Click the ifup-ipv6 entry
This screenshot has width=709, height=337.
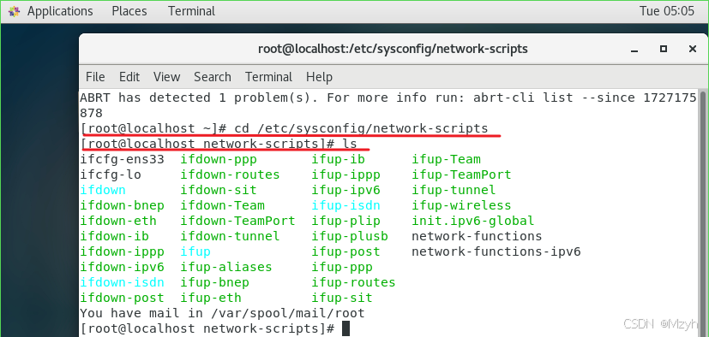(x=345, y=190)
